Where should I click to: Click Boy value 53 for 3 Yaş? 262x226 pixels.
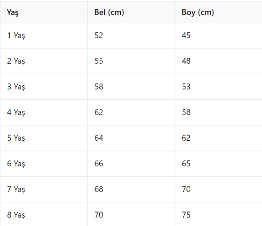[186, 87]
